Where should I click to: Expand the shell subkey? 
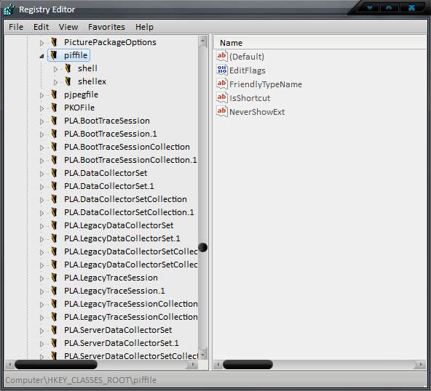(x=55, y=69)
